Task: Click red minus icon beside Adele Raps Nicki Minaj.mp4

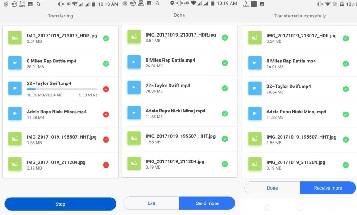Action: coord(106,114)
